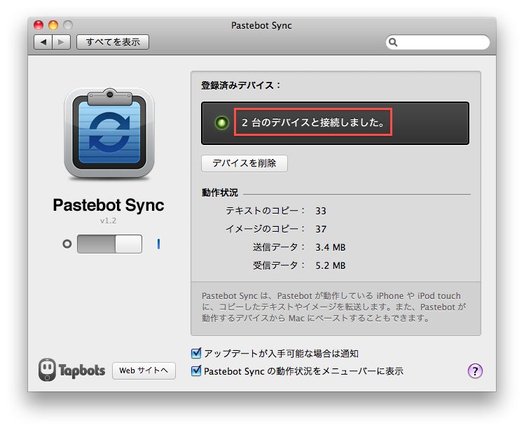Toggle the Pastebot Sync on/off switch
The height and width of the screenshot is (430, 524).
[x=109, y=244]
